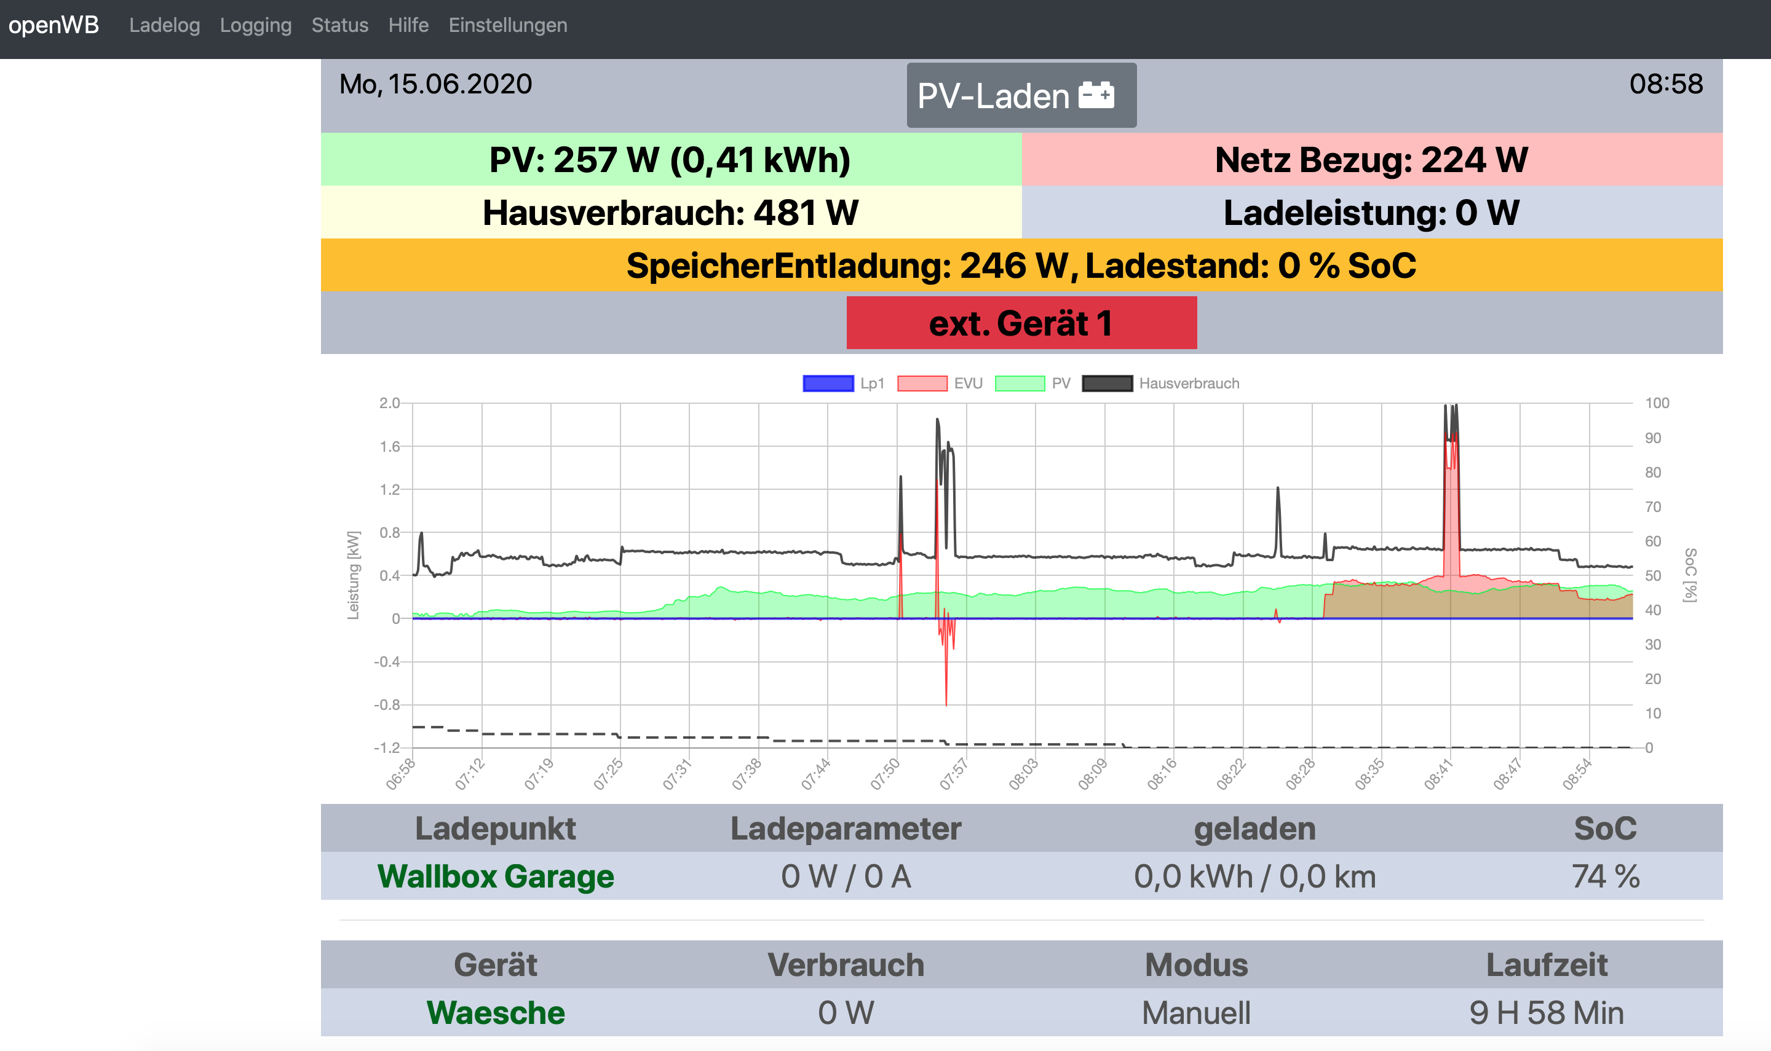Click the Wallbox Garage charge point
This screenshot has height=1051, width=1771.
(495, 876)
